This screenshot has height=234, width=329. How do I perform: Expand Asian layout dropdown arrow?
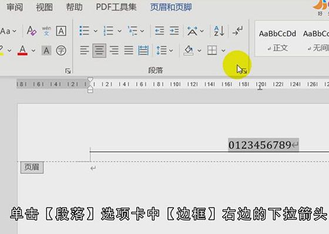202,31
